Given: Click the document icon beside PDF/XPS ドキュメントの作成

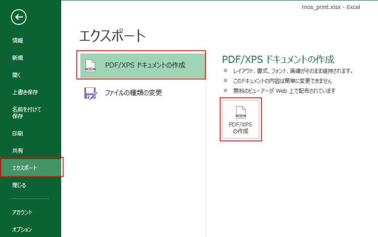Looking at the screenshot, I should (x=91, y=66).
